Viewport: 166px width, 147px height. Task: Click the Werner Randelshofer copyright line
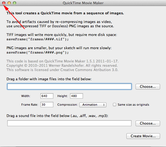pyautogui.click(x=62, y=66)
